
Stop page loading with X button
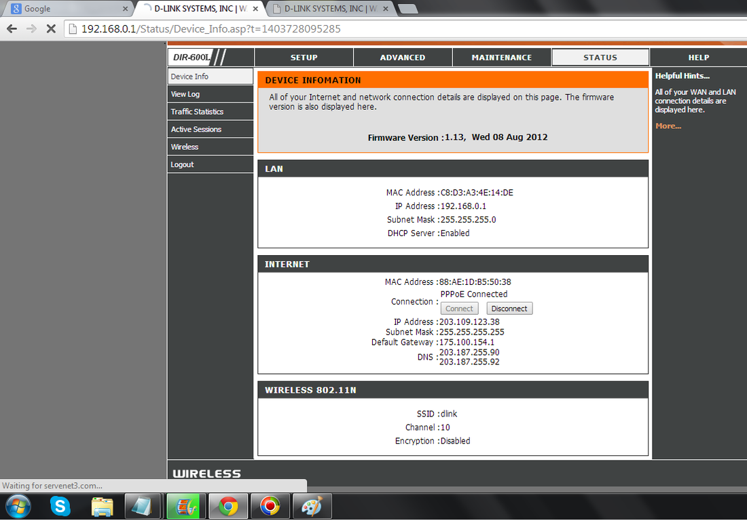click(51, 29)
